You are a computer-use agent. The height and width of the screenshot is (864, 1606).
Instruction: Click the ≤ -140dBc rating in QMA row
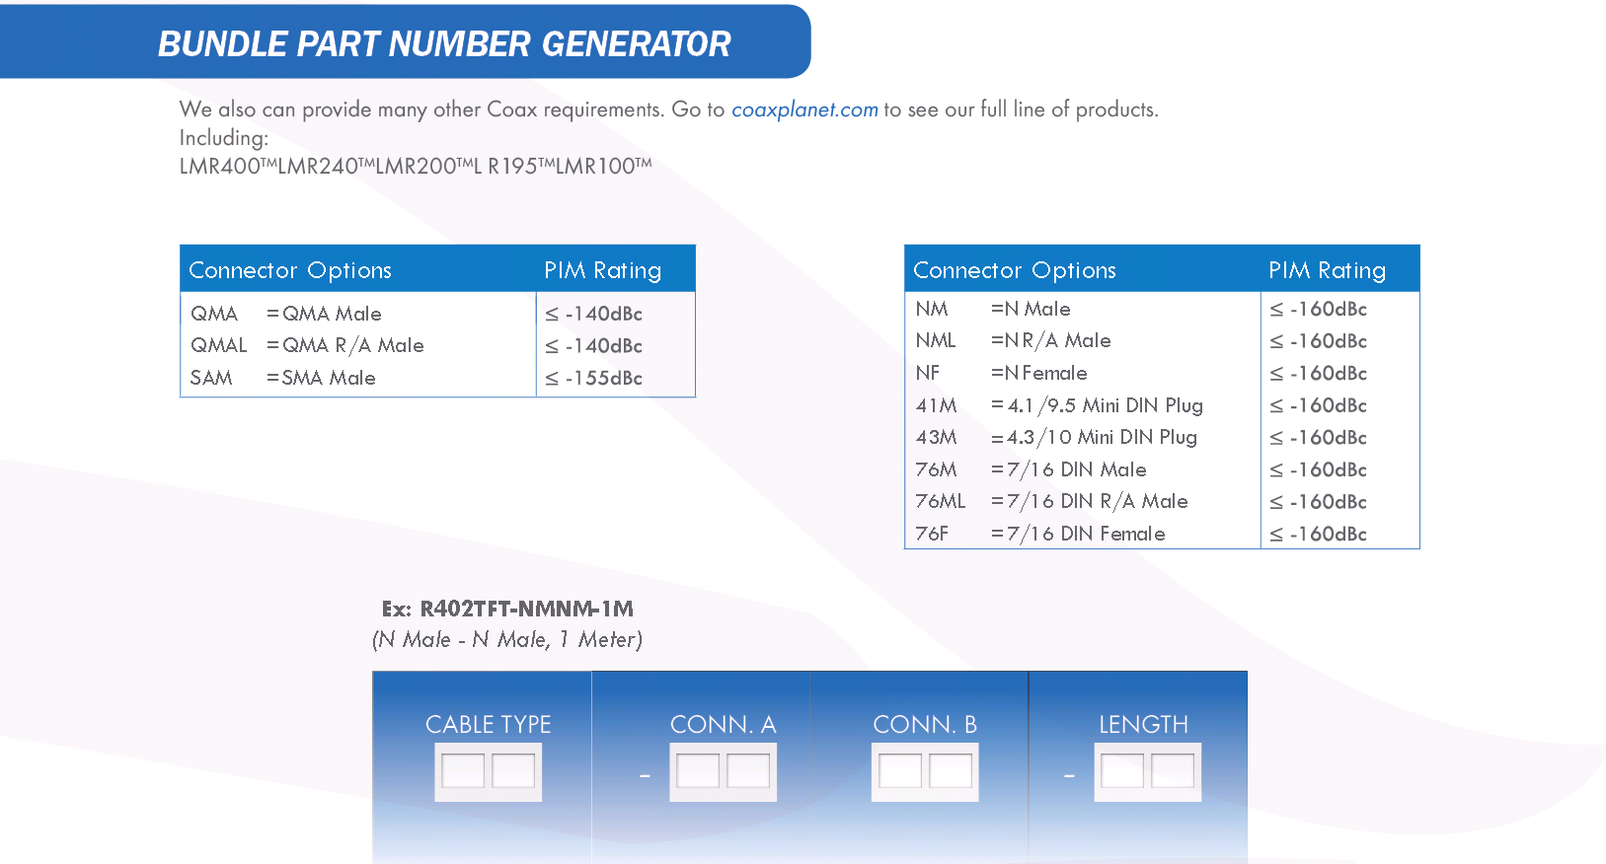click(594, 314)
